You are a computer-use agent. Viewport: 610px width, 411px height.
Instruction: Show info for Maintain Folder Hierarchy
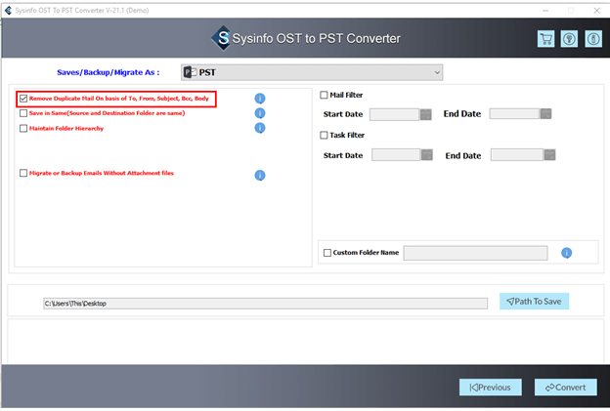[x=260, y=128]
